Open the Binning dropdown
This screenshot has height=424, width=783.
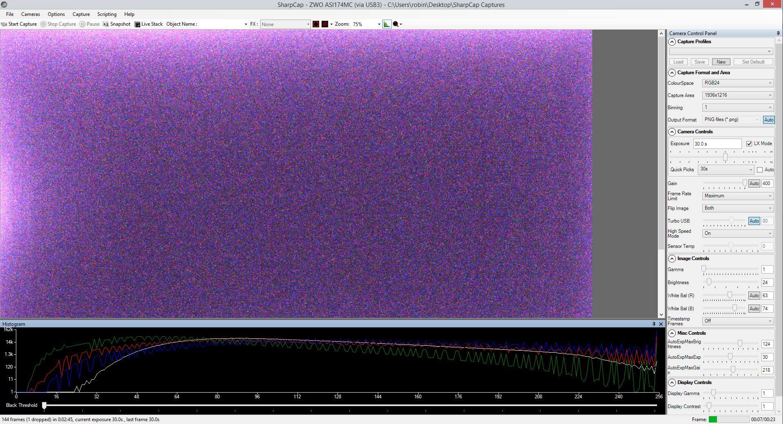pyautogui.click(x=738, y=108)
